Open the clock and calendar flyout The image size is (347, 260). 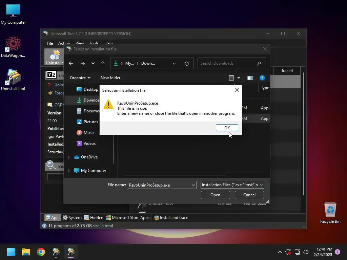[323, 252]
